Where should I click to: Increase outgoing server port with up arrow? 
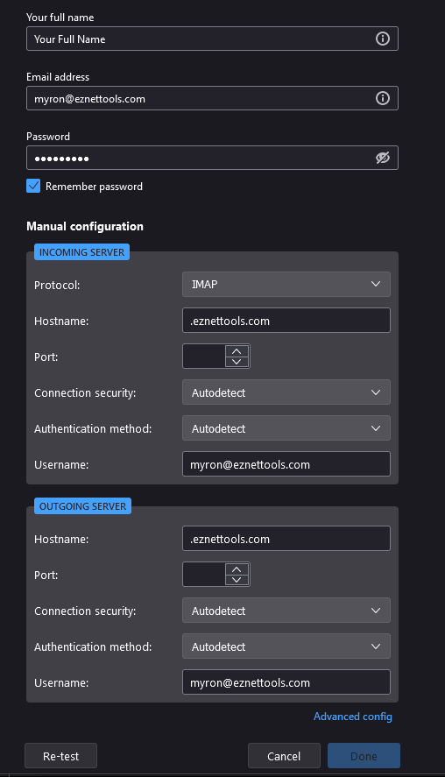237,569
